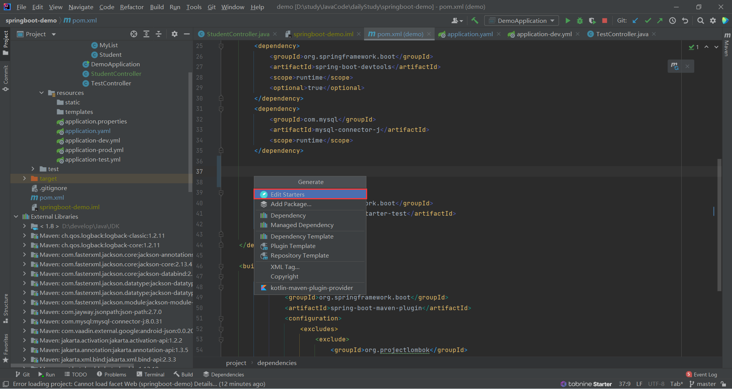Screen dimensions: 732x389
Task: Click dependencies in the breadcrumb bar
Action: (x=277, y=363)
